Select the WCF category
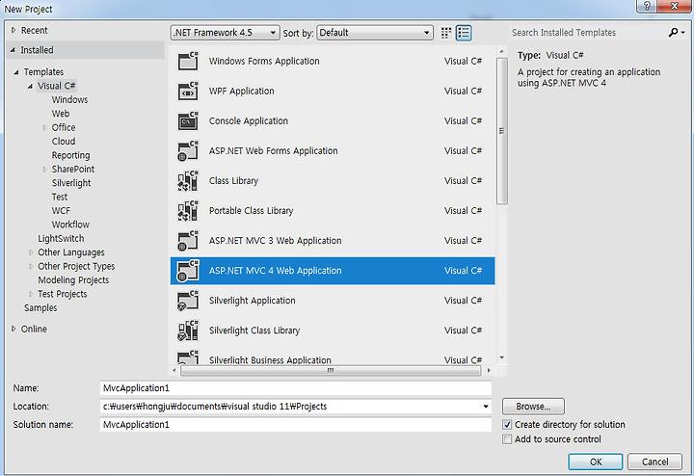This screenshot has height=476, width=694. click(61, 211)
